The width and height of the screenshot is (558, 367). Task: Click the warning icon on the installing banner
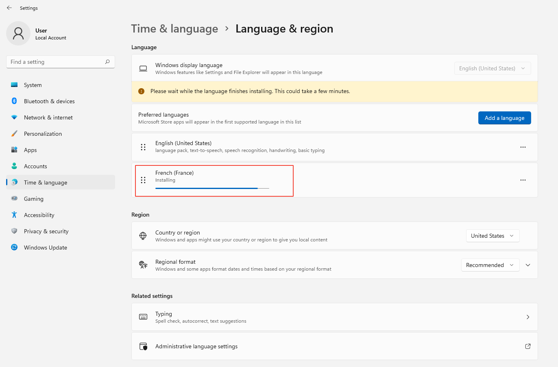coord(141,91)
